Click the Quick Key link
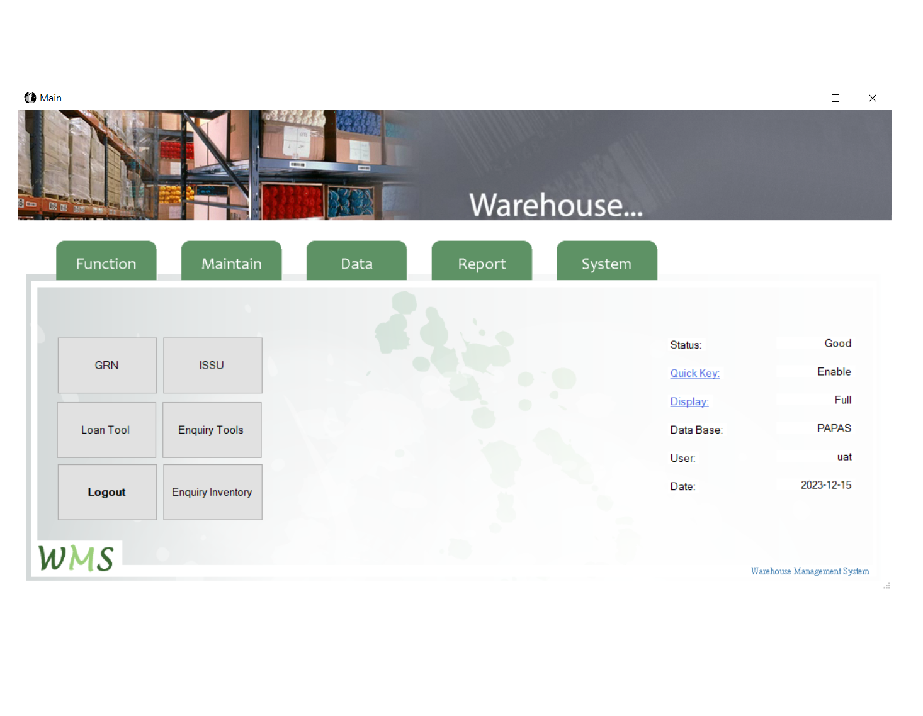Viewport: 923px width, 716px height. point(694,373)
